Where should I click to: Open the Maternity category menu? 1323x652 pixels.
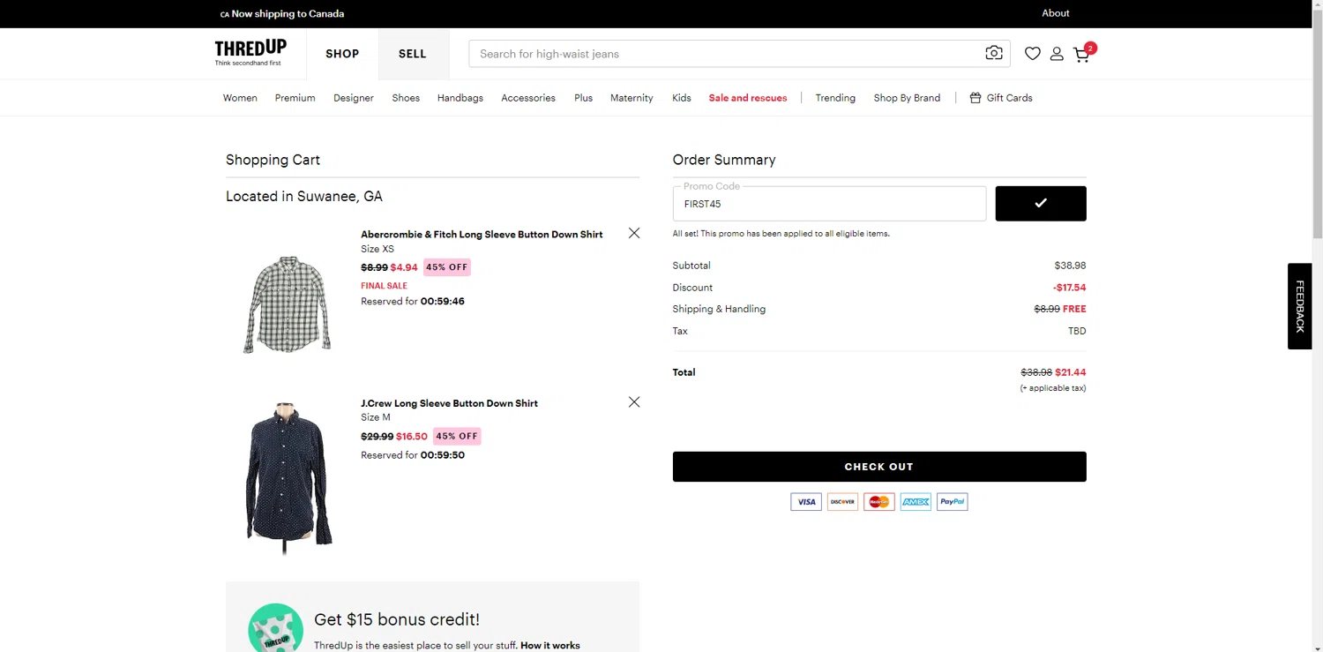click(632, 98)
